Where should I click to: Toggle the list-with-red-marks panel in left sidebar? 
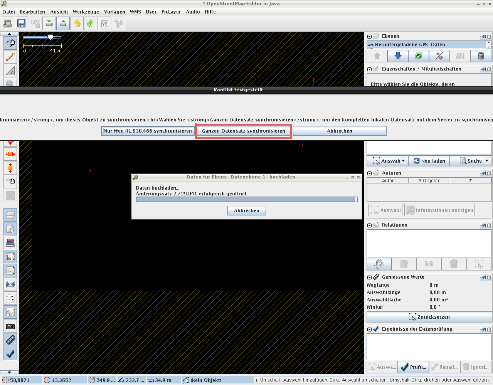coord(10,257)
